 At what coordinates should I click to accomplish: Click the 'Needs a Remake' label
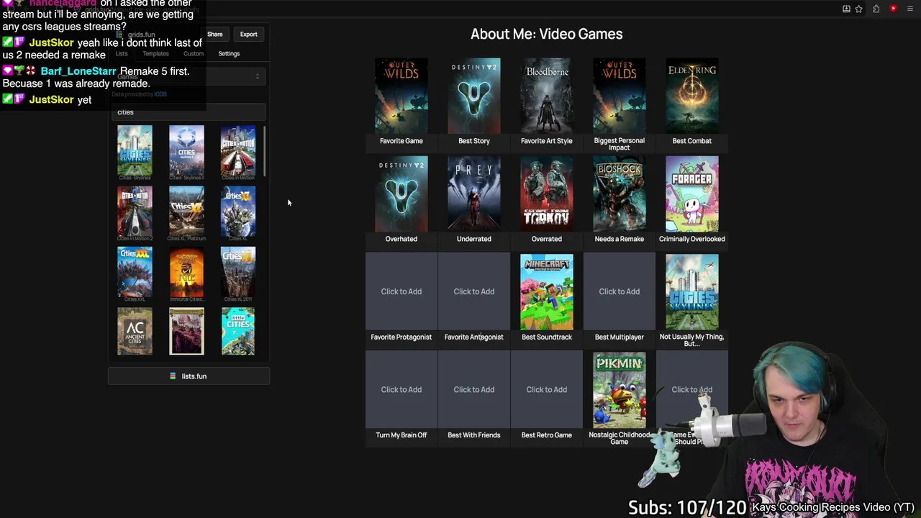(620, 239)
